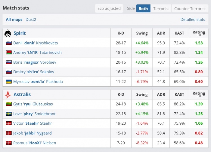This screenshot has height=152, width=211.
Task: Click the Lithuanian flag beside ryu
Action: click(9, 104)
